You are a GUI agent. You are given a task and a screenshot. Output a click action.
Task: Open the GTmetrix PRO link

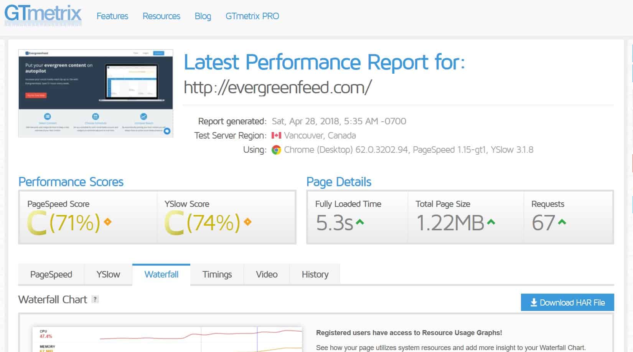(x=252, y=16)
